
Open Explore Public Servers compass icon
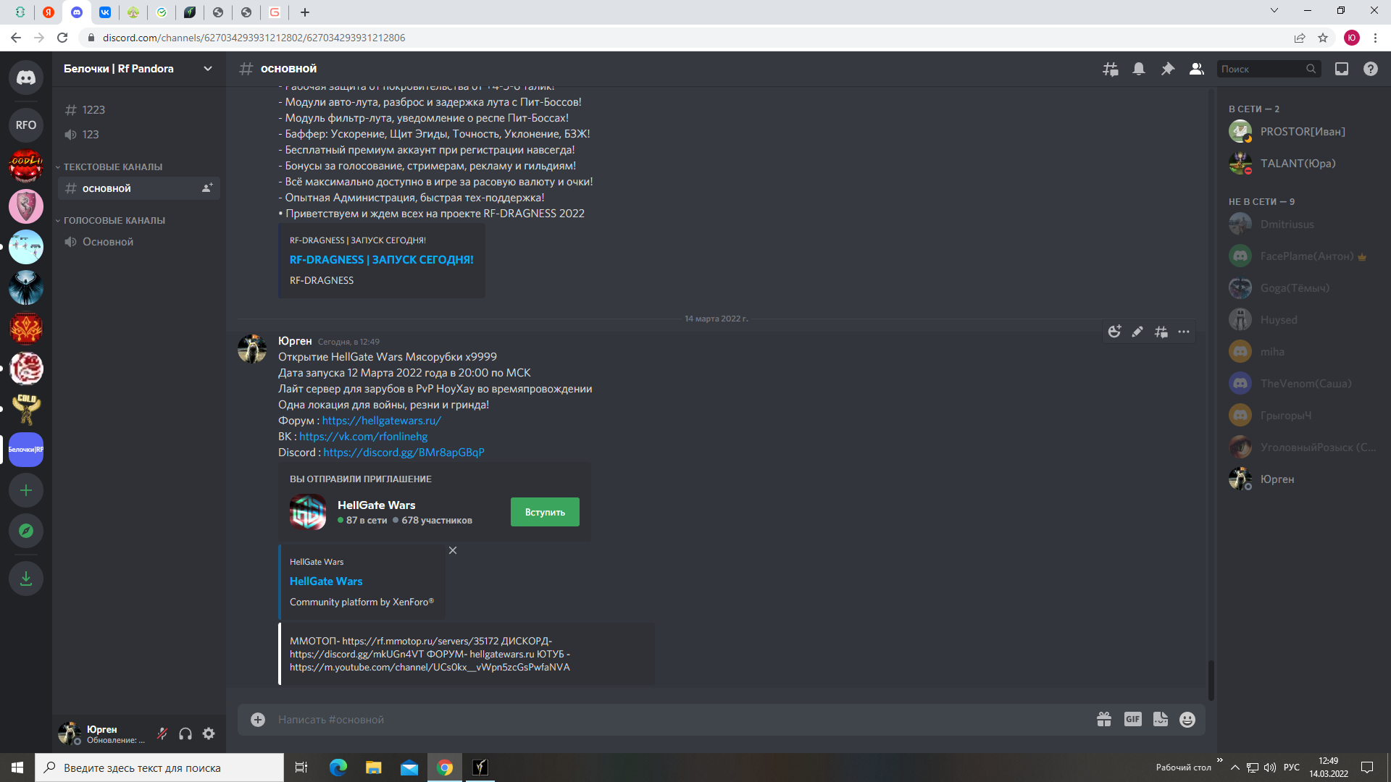pos(26,531)
